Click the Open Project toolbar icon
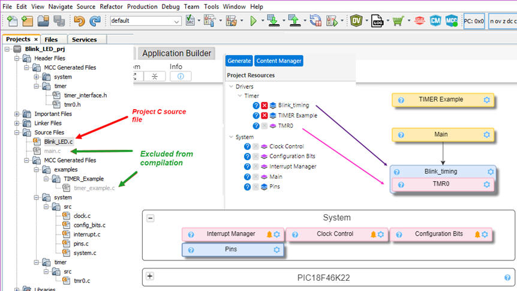The width and height of the screenshot is (517, 291). pos(43,21)
